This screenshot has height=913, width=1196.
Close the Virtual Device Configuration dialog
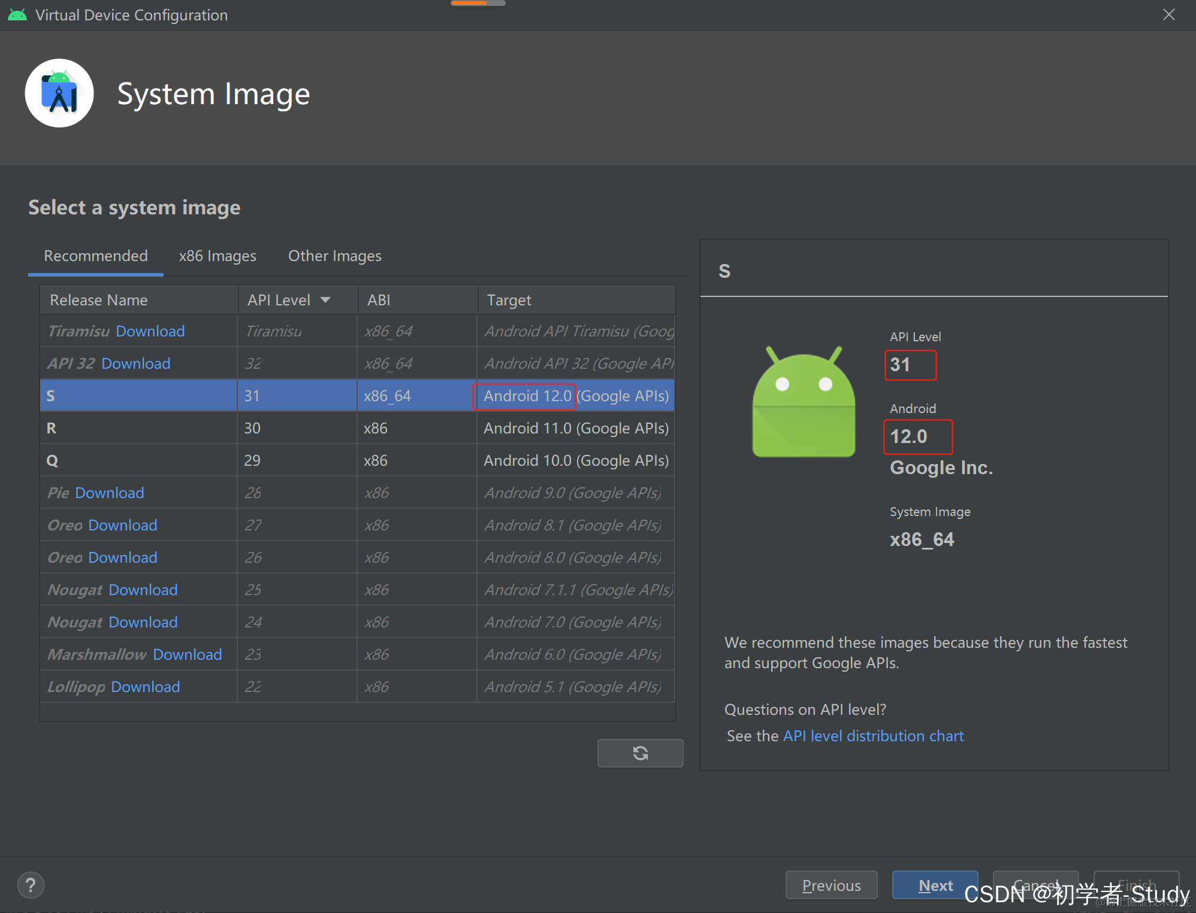pyautogui.click(x=1168, y=15)
